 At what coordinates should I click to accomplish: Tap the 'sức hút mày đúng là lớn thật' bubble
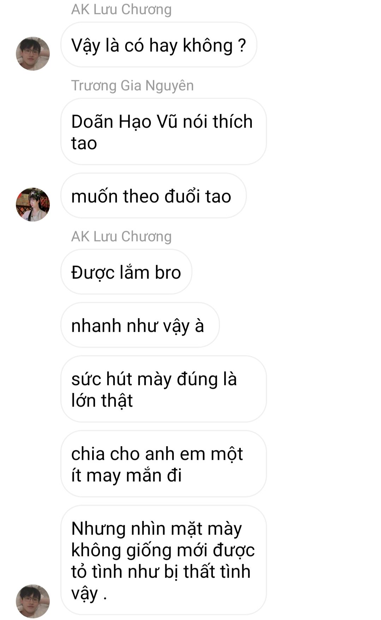point(163,389)
